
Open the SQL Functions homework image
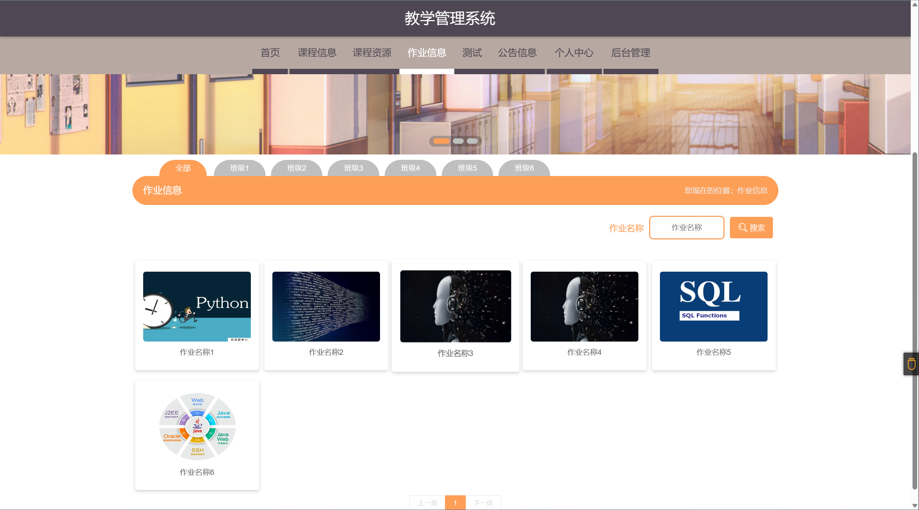(713, 306)
